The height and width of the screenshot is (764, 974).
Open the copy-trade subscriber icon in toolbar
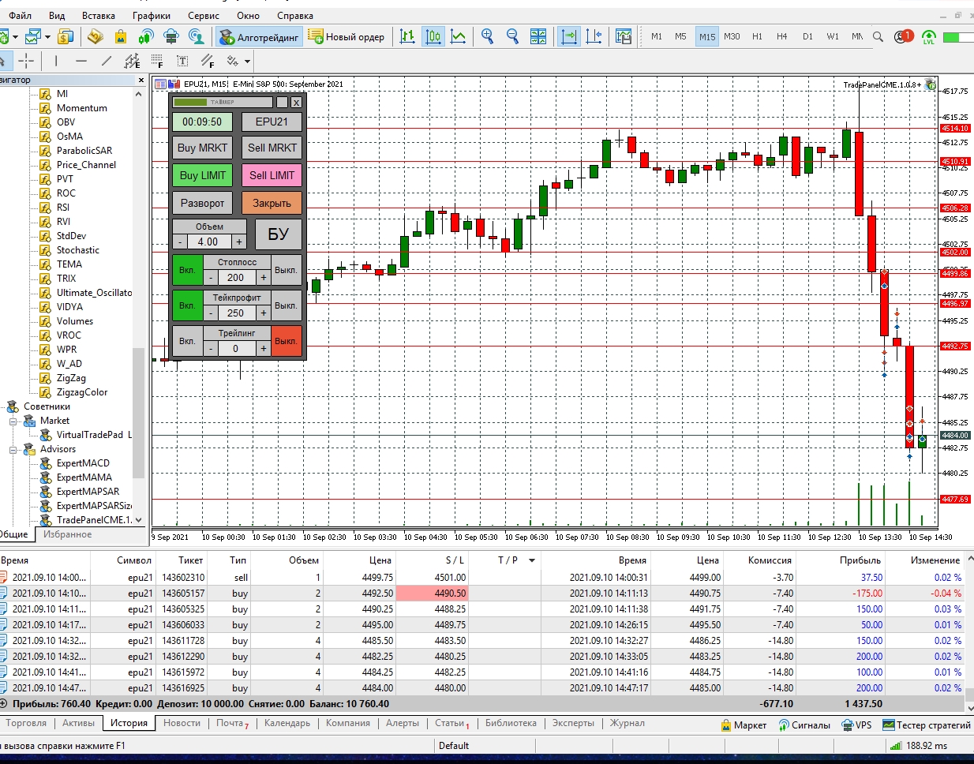tap(197, 36)
